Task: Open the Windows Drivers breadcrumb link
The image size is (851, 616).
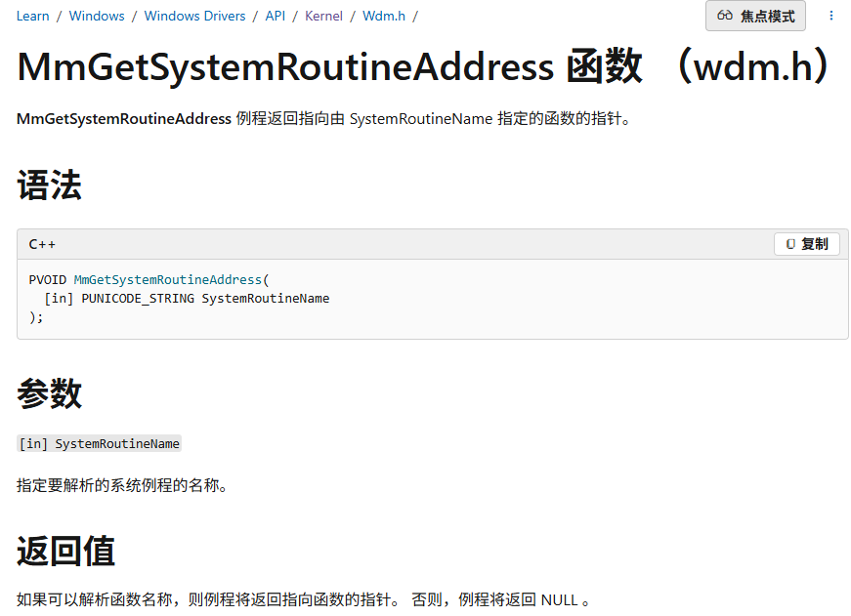Action: click(194, 16)
